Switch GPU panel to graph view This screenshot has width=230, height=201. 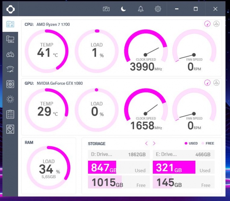216,83
